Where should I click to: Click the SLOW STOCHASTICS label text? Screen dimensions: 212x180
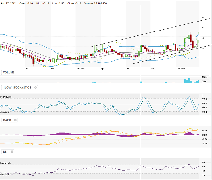(18, 87)
